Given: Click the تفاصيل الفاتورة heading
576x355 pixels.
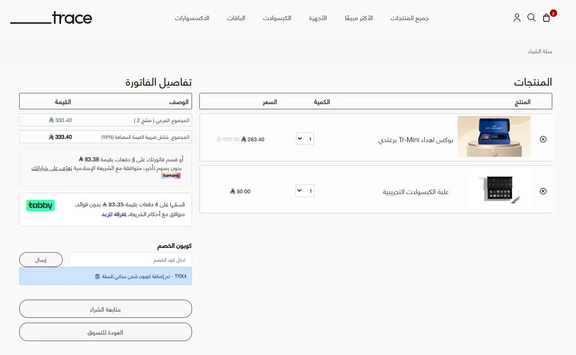Looking at the screenshot, I should tap(158, 82).
